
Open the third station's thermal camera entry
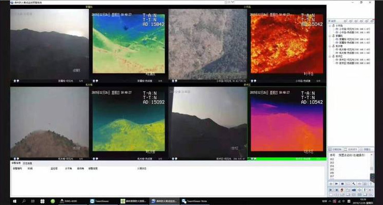(x=353, y=53)
